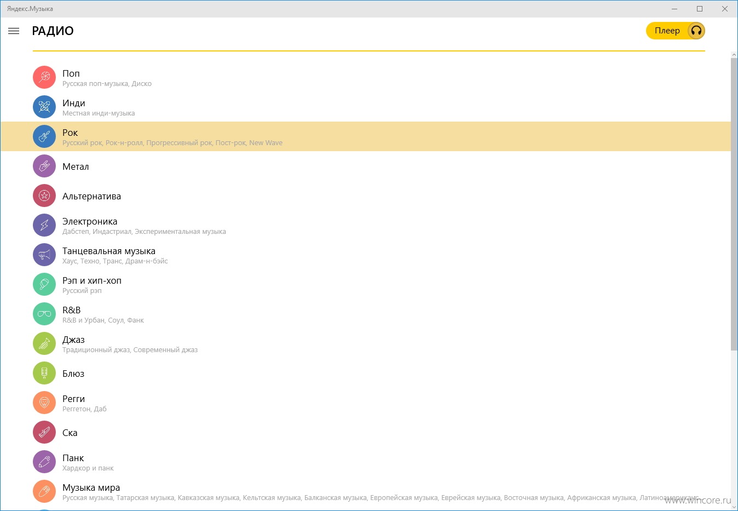Click subtitle 'Реггетон, Даб'

(x=85, y=409)
